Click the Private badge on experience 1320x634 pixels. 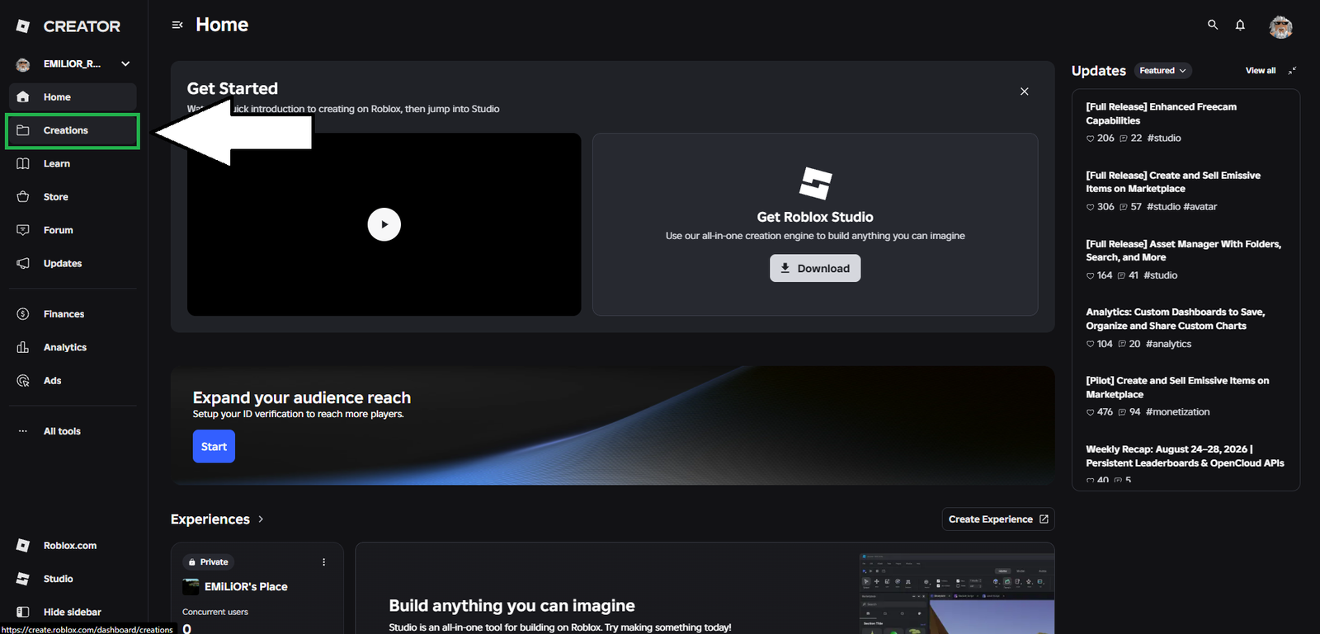tap(208, 562)
